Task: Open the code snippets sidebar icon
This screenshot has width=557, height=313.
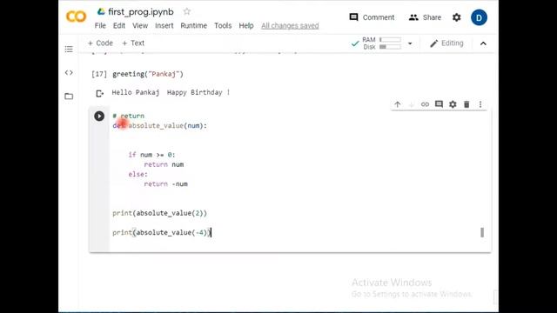Action: [69, 72]
